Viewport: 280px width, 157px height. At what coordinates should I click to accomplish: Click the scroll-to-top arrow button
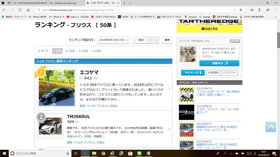point(271,127)
